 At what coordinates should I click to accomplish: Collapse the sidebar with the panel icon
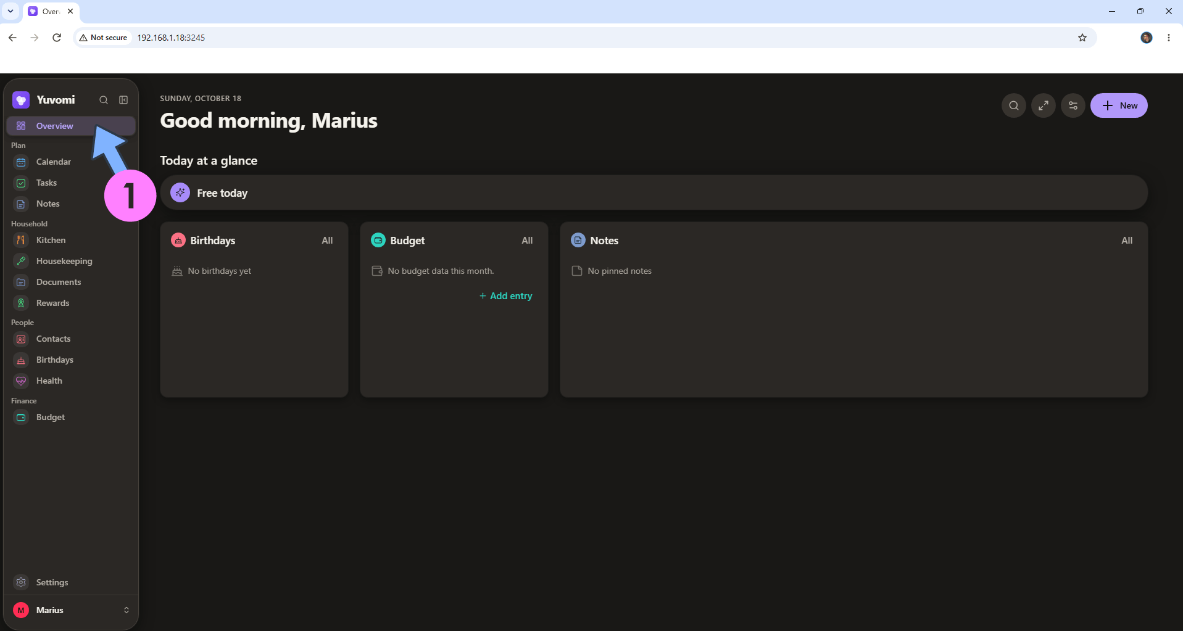tap(123, 100)
